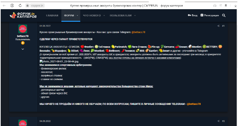This screenshot has height=126, width=238.
Task: Open the @bettacc78 Telegram link in first line
Action: (138, 32)
